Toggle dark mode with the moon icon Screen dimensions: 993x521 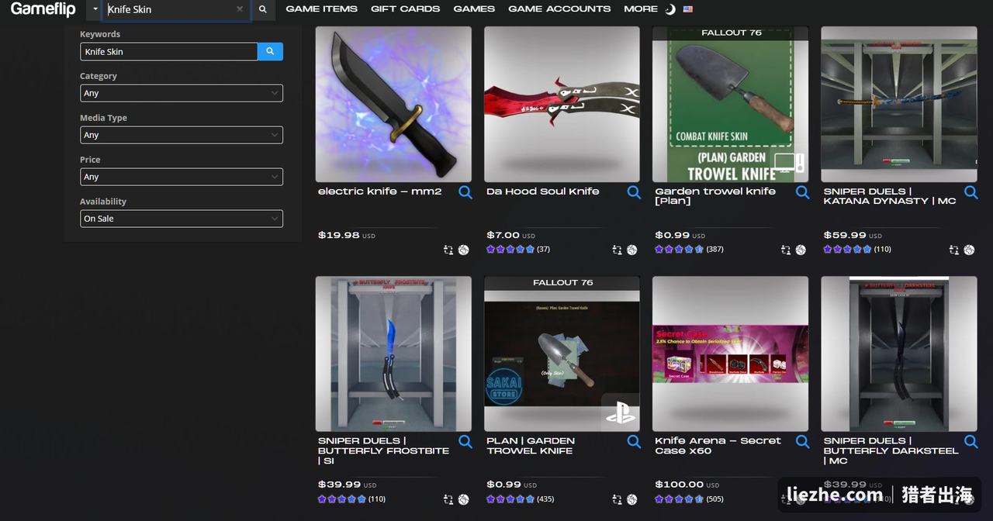(x=671, y=9)
